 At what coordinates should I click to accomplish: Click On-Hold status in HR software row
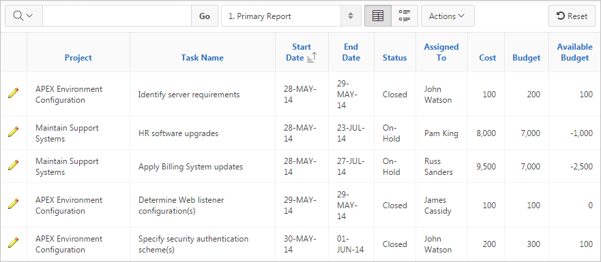point(392,133)
